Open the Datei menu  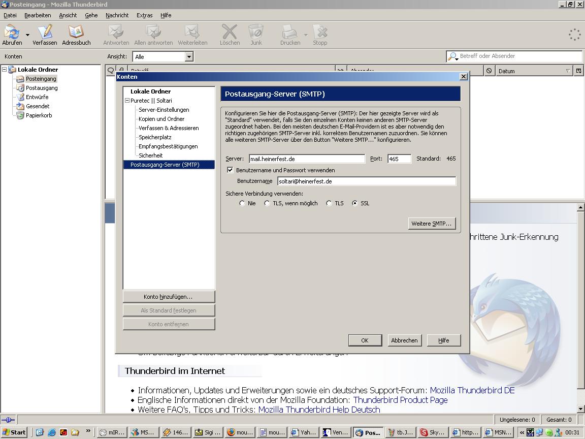(10, 15)
